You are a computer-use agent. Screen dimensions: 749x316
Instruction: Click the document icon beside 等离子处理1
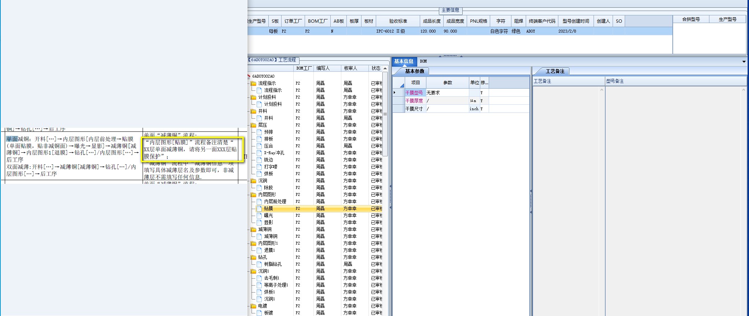[260, 285]
